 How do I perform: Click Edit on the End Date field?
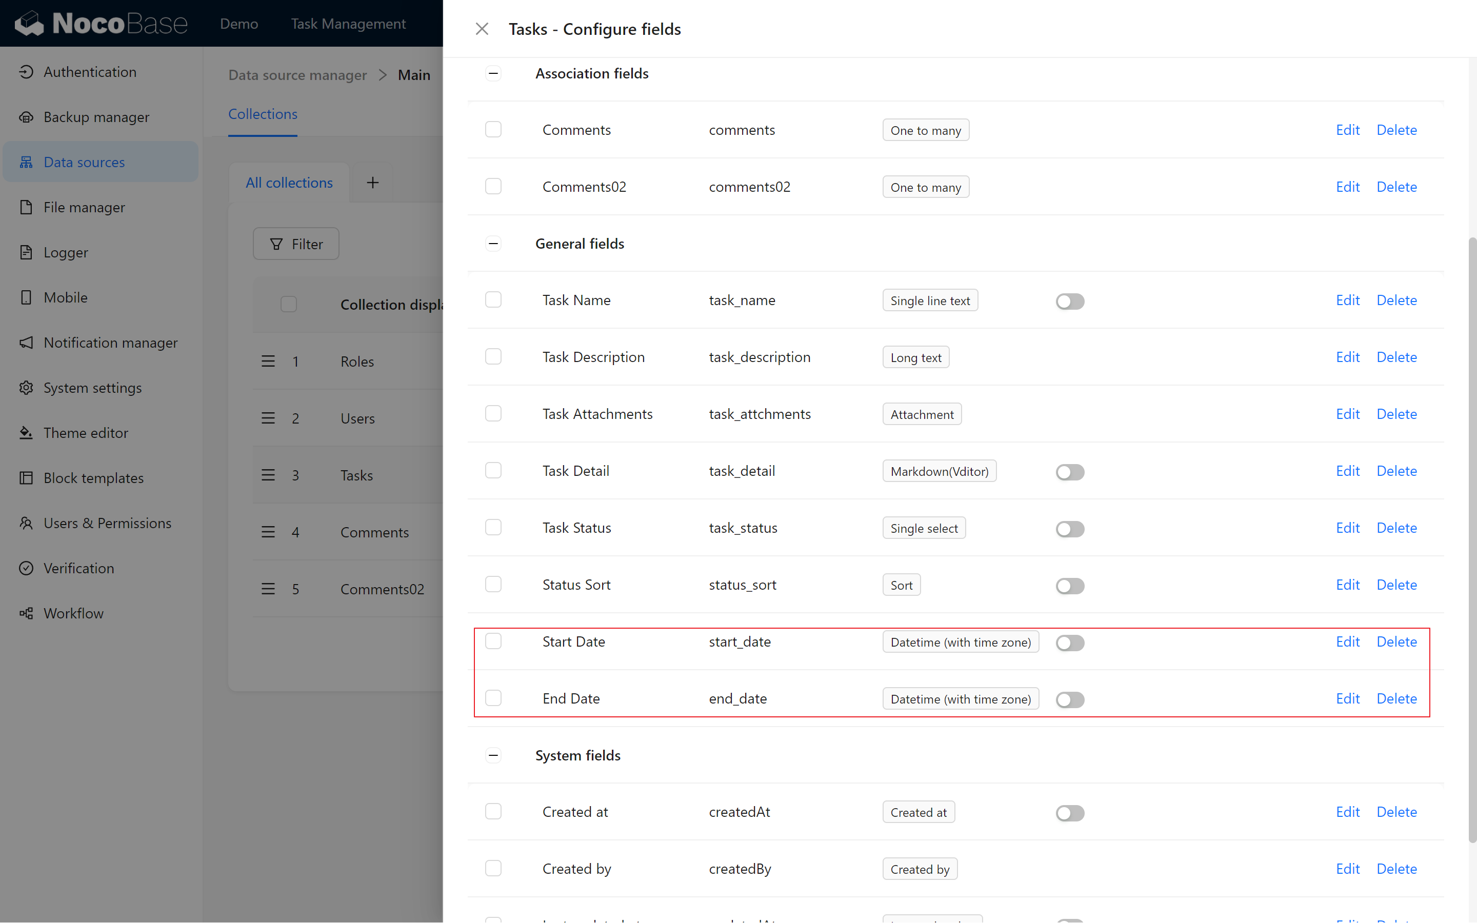[x=1347, y=698]
